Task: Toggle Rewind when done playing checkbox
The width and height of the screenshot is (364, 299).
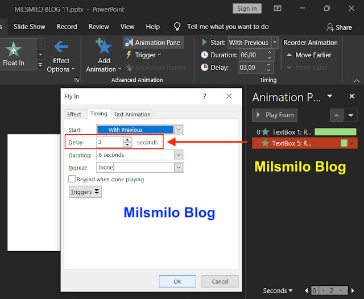Action: [72, 179]
